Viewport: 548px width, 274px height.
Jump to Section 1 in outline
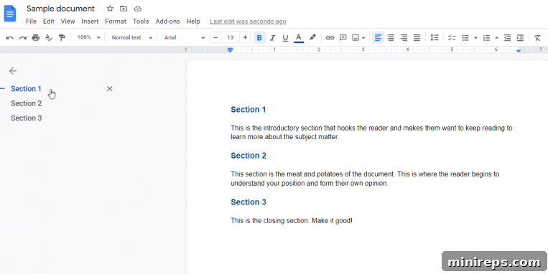tap(26, 89)
